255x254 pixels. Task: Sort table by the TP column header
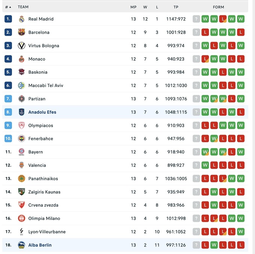pos(176,7)
